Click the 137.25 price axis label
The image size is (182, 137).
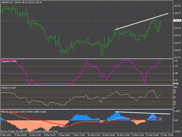177,6
